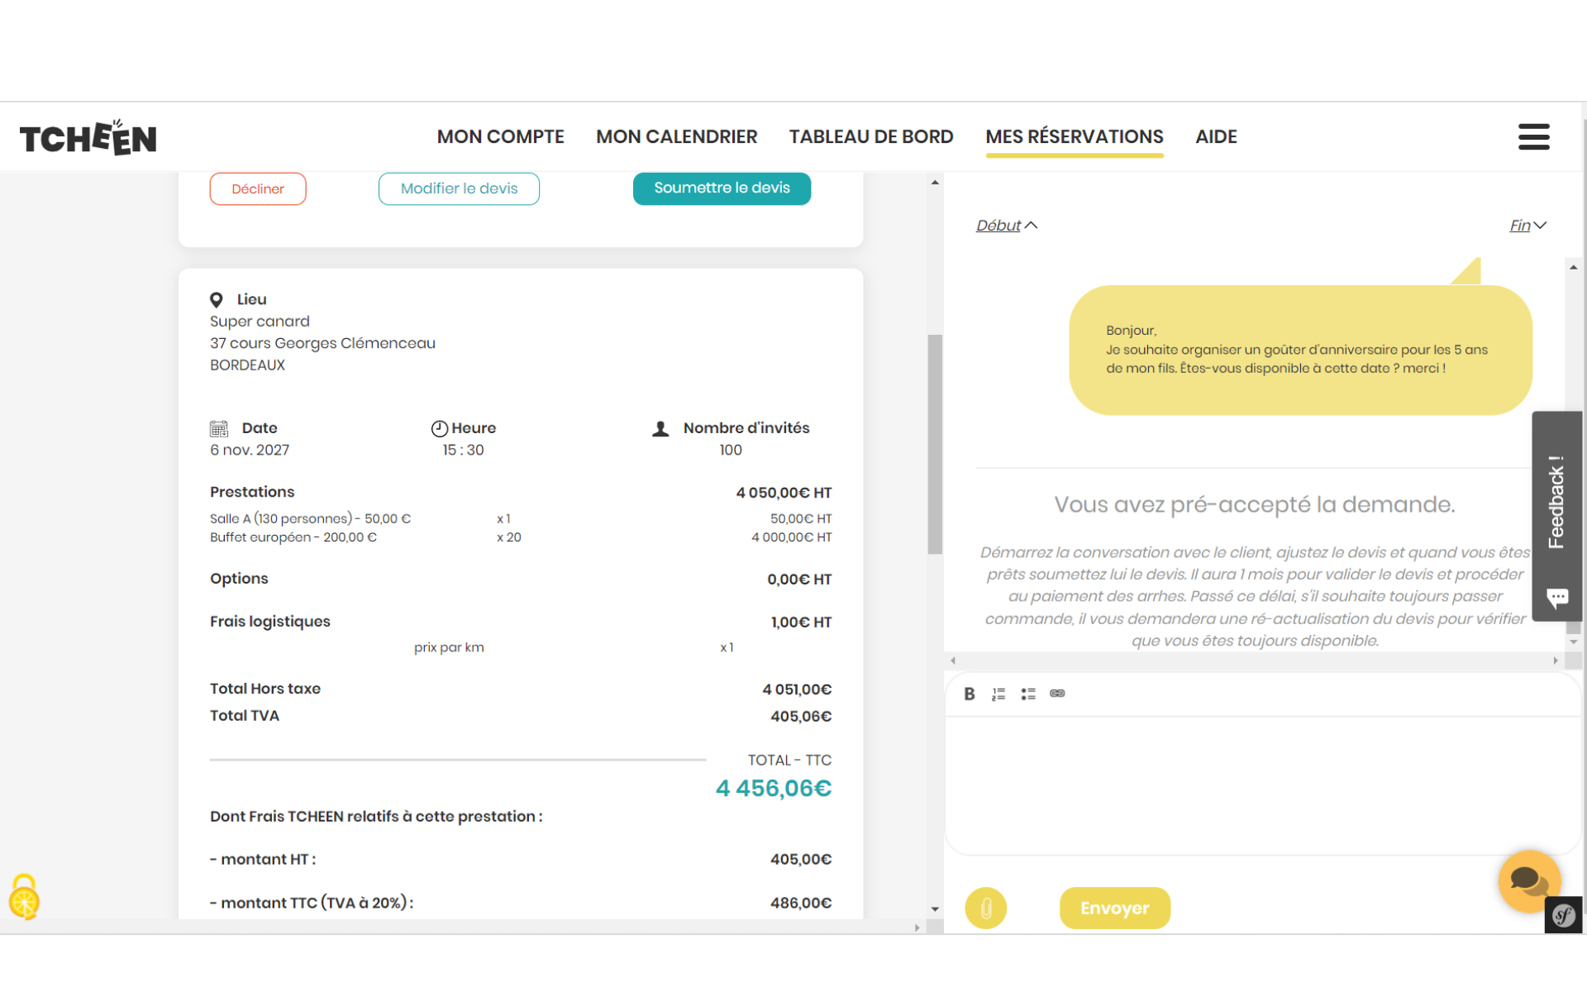This screenshot has width=1587, height=992.
Task: Click the Décliner button
Action: [258, 189]
